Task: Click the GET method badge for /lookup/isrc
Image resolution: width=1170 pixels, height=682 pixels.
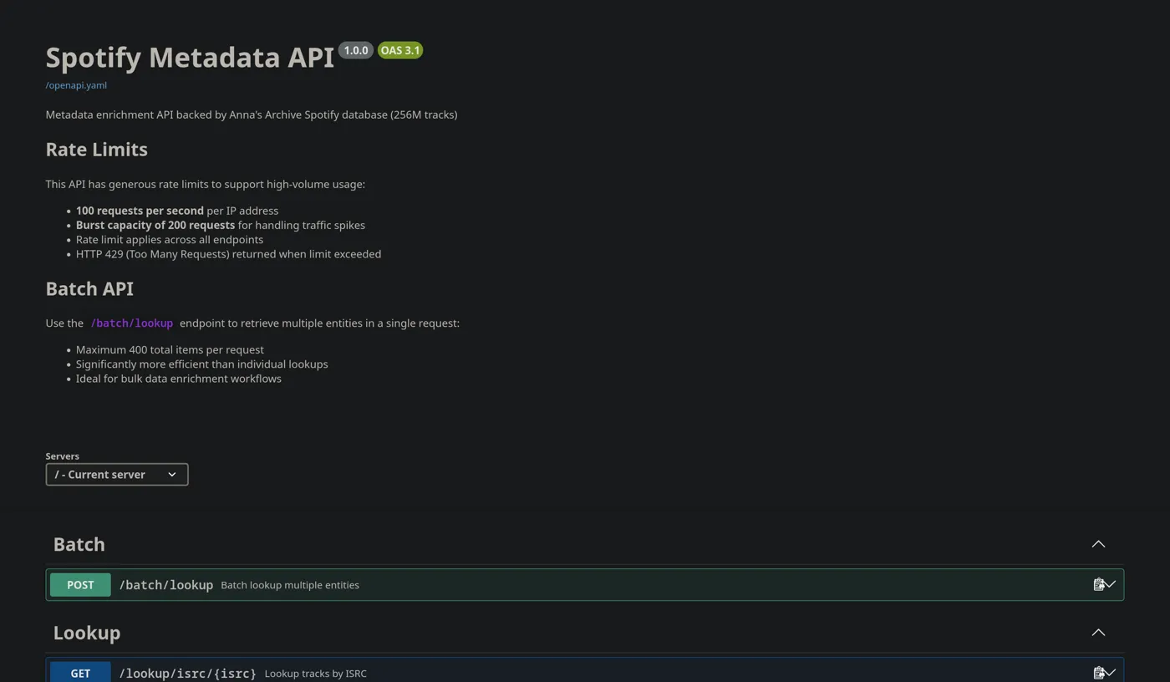Action: (x=80, y=672)
